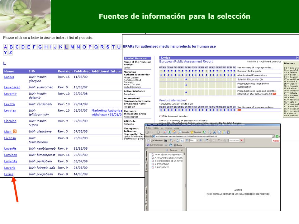Click the Litak product link
This screenshot has height=224, width=299.
[x=8, y=132]
